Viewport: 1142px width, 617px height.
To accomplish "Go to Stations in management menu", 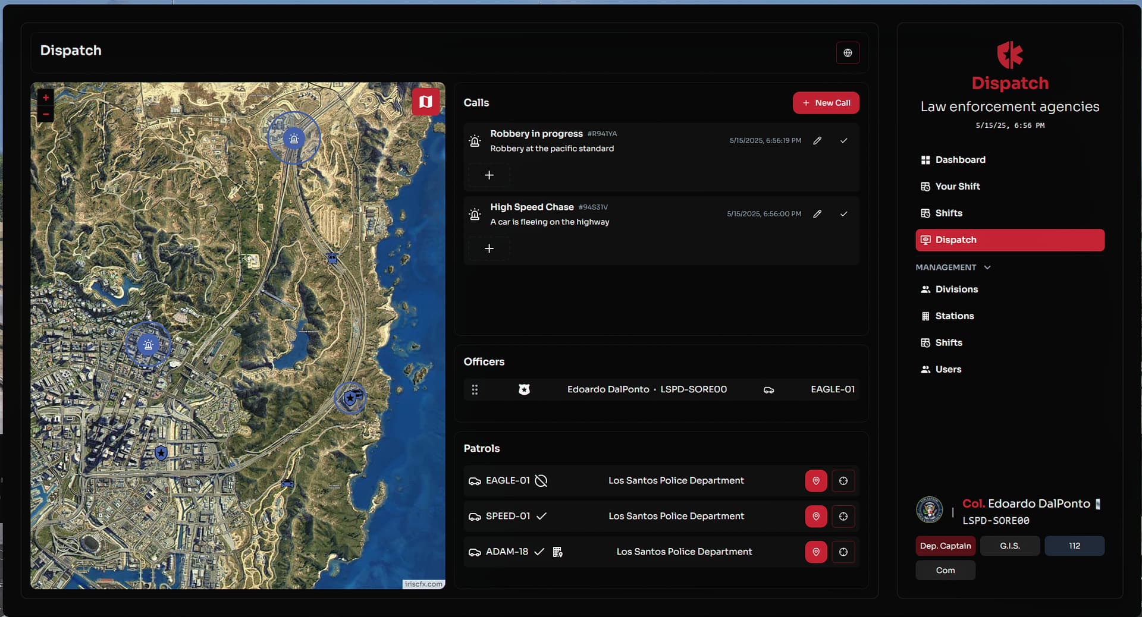I will click(x=954, y=316).
